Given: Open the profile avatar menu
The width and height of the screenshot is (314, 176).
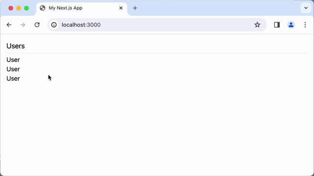Looking at the screenshot, I should point(291,25).
